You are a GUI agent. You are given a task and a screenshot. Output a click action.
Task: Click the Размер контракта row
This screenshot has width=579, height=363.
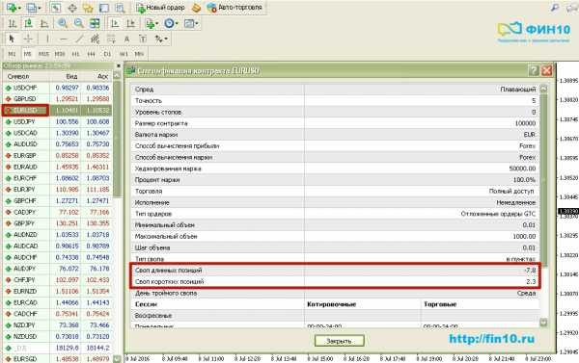[x=335, y=123]
